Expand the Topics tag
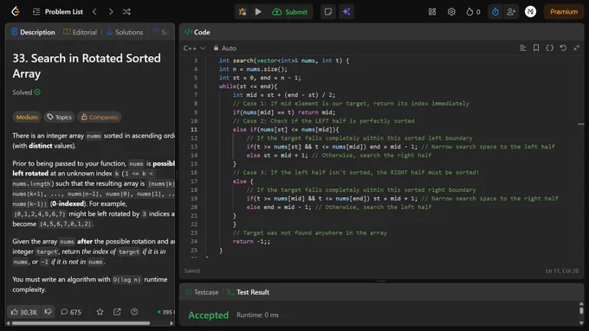The height and width of the screenshot is (331, 589). [x=60, y=118]
